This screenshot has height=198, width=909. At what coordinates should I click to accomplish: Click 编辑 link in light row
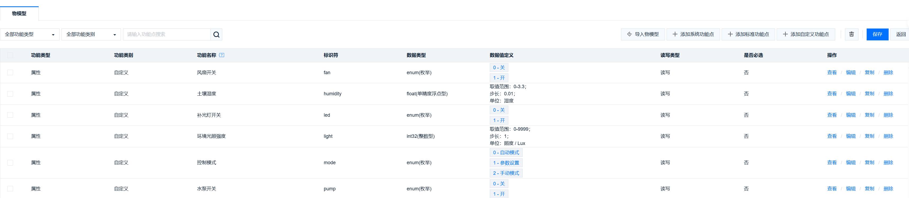pyautogui.click(x=851, y=136)
